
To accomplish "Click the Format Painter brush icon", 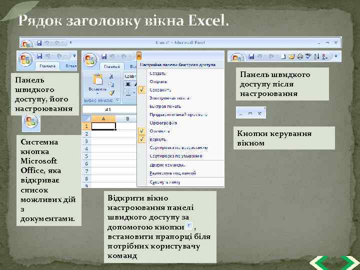I will (111, 93).
